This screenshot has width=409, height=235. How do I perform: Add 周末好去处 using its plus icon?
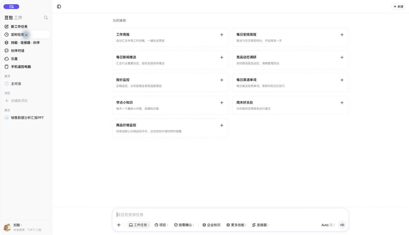(342, 103)
